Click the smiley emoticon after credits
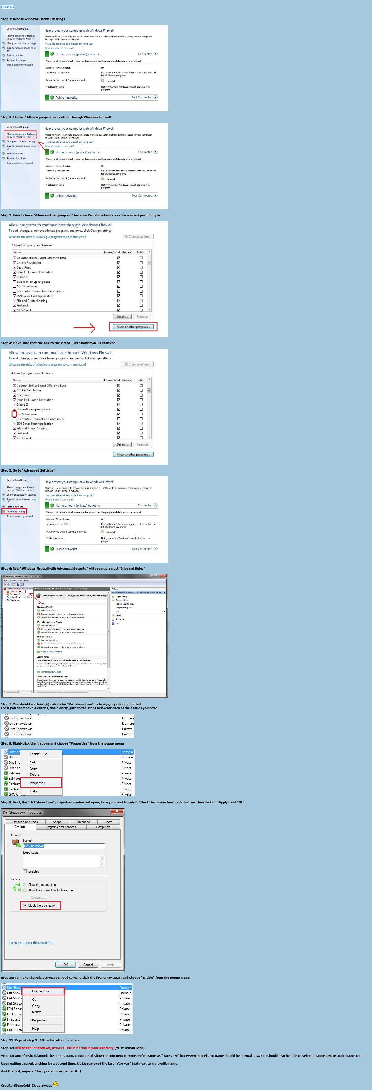 coord(56,1084)
